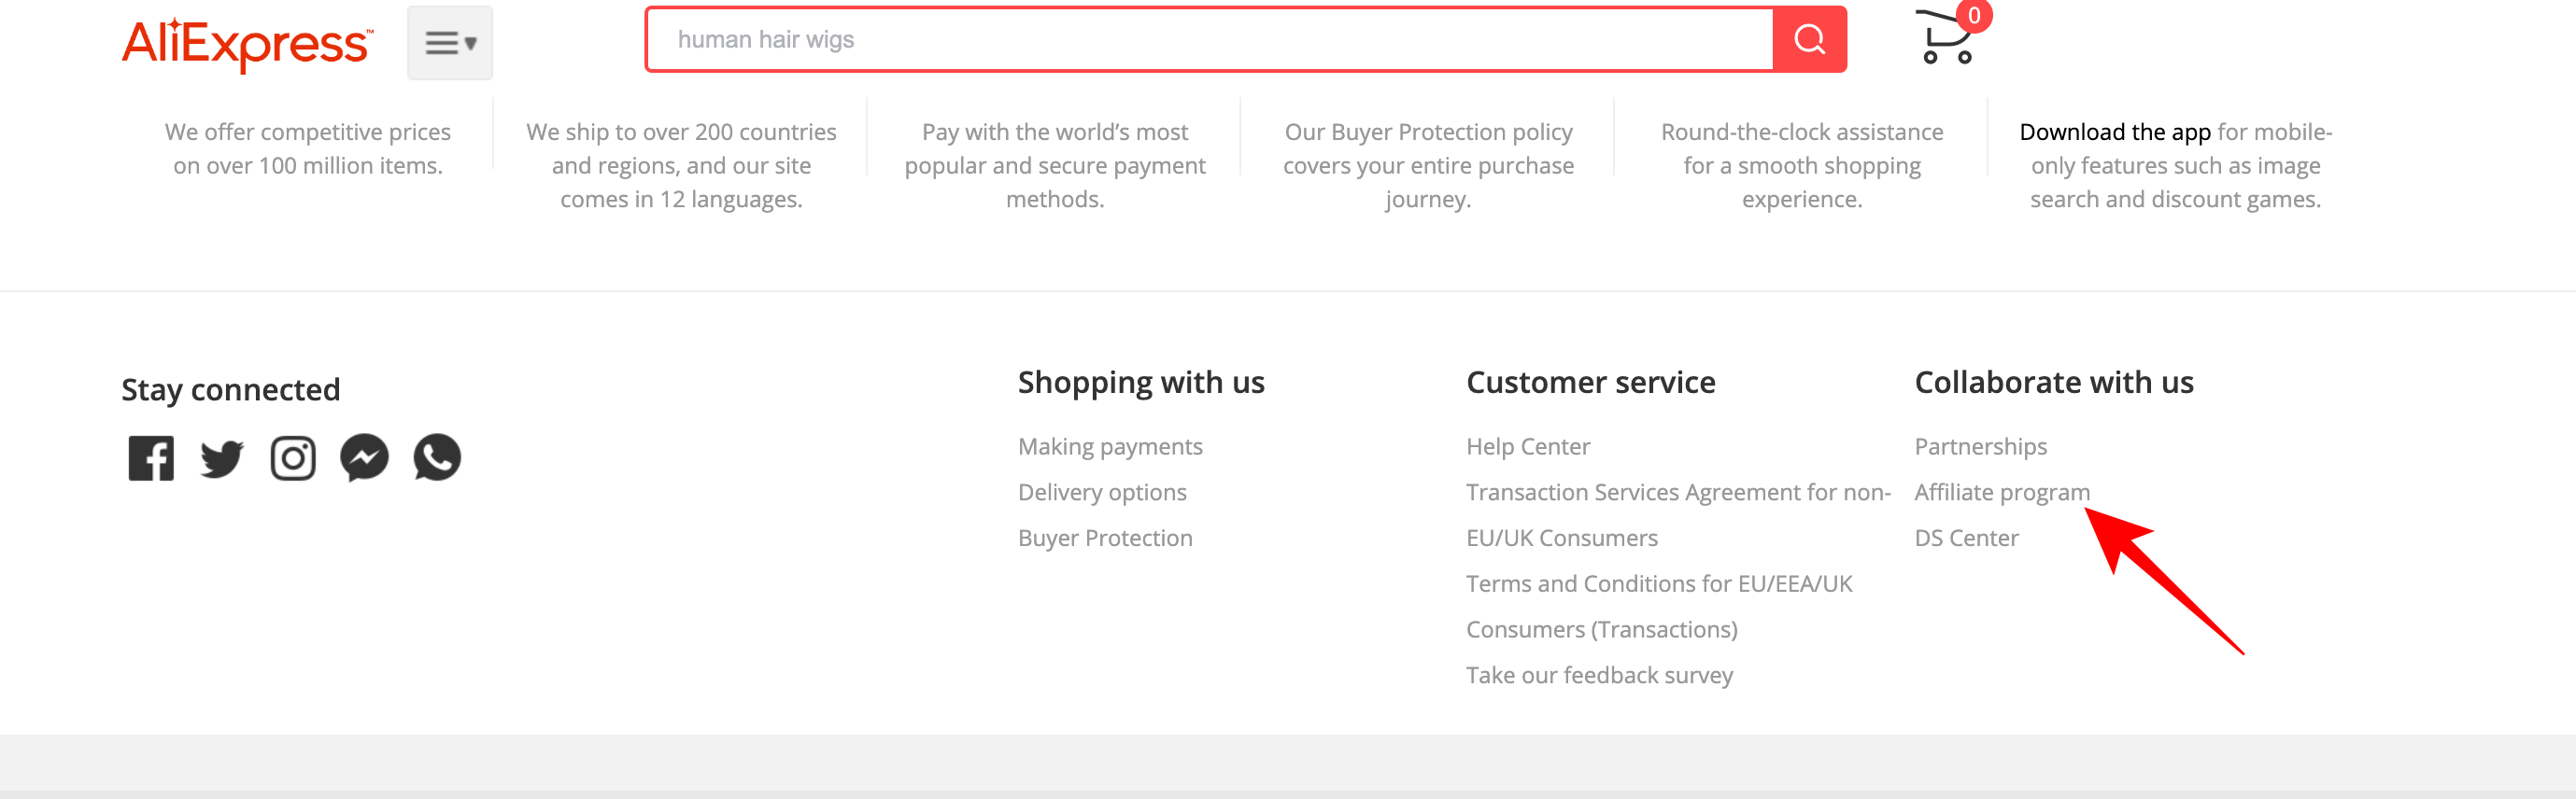Open the Partnerships link
This screenshot has width=2576, height=799.
tap(1980, 446)
